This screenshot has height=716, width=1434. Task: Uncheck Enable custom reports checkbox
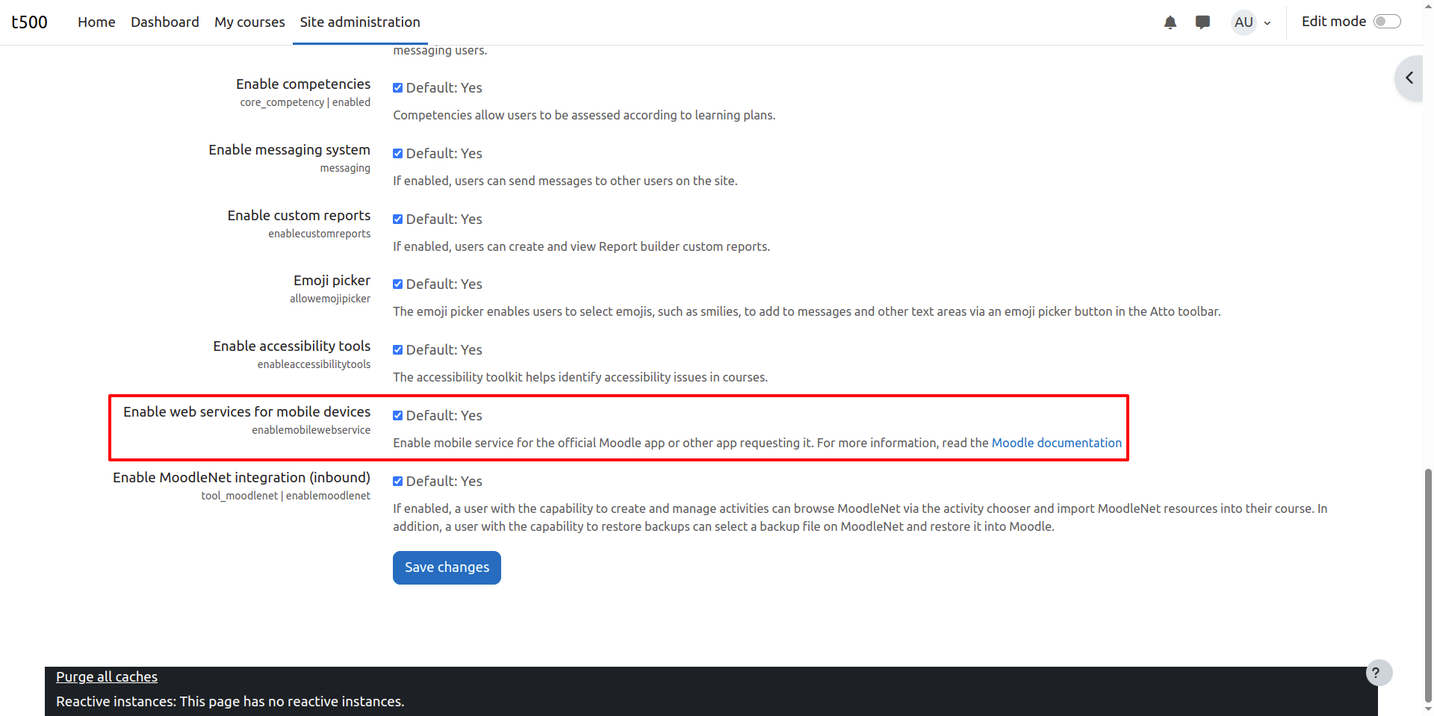coord(398,220)
